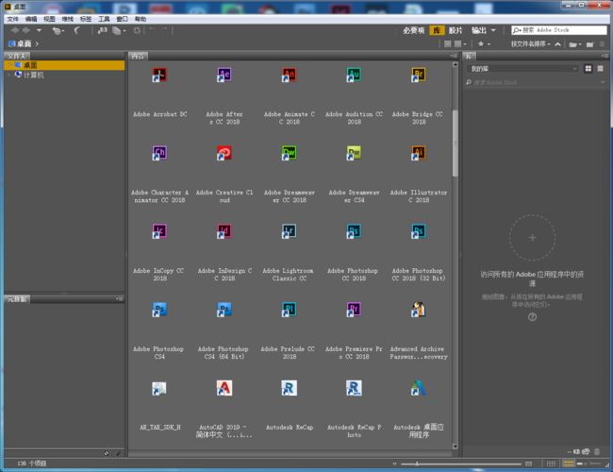This screenshot has width=613, height=472.
Task: Open the 视图 menu
Action: [49, 19]
